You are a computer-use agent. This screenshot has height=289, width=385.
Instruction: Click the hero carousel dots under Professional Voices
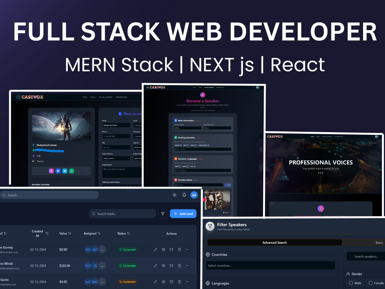321,173
